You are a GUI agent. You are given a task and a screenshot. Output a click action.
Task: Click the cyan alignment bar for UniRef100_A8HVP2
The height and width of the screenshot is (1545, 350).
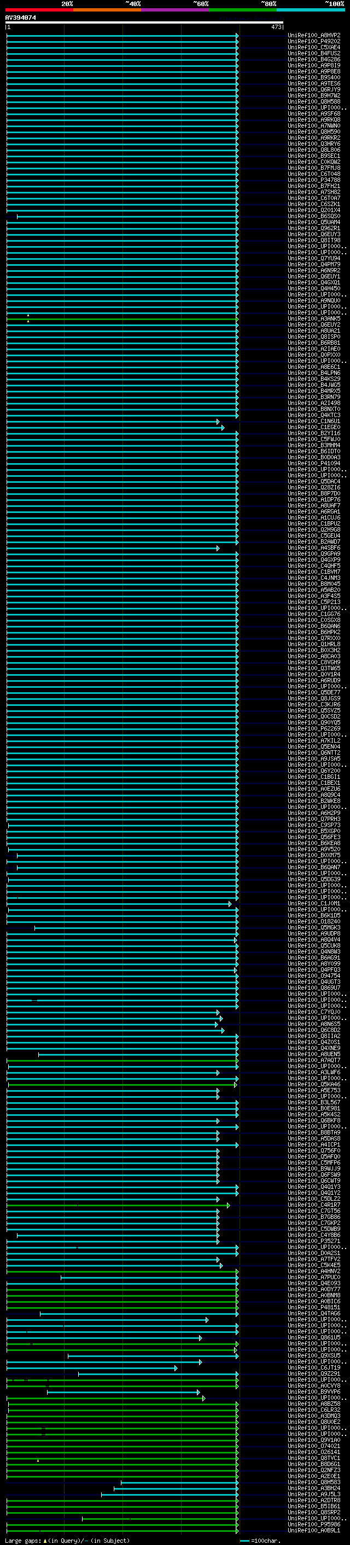[122, 36]
